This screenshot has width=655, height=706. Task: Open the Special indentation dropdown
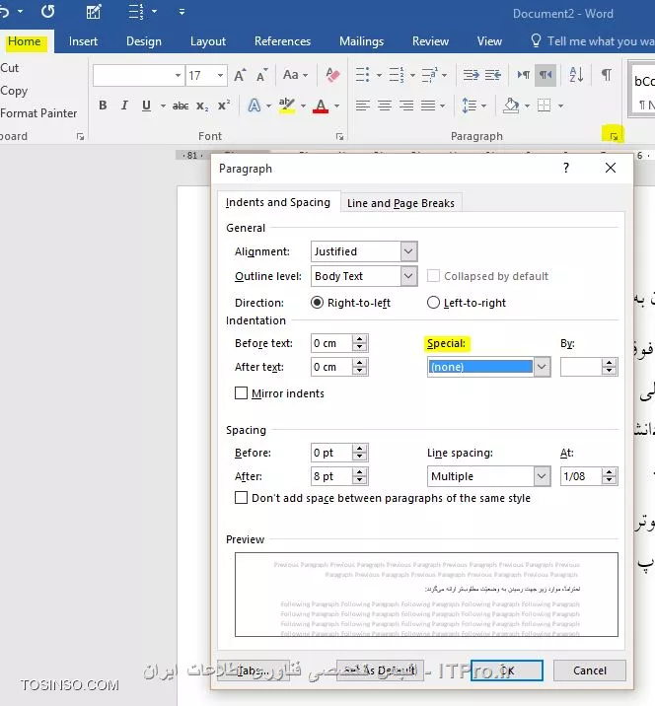tap(542, 367)
